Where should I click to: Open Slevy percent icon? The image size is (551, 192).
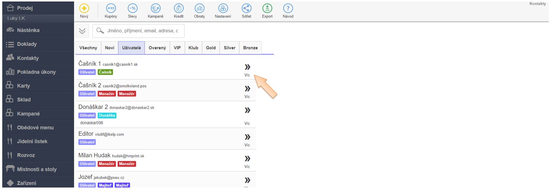132,9
